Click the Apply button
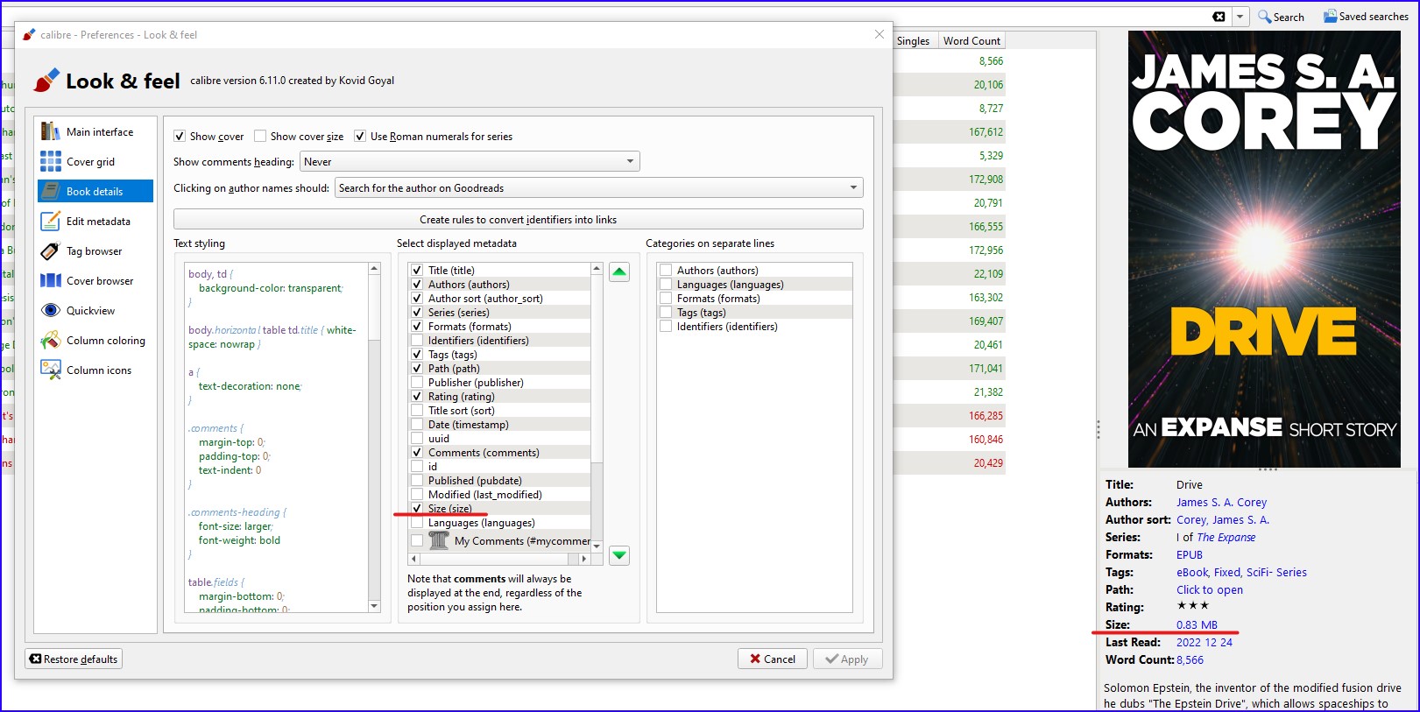1420x712 pixels. coord(847,659)
